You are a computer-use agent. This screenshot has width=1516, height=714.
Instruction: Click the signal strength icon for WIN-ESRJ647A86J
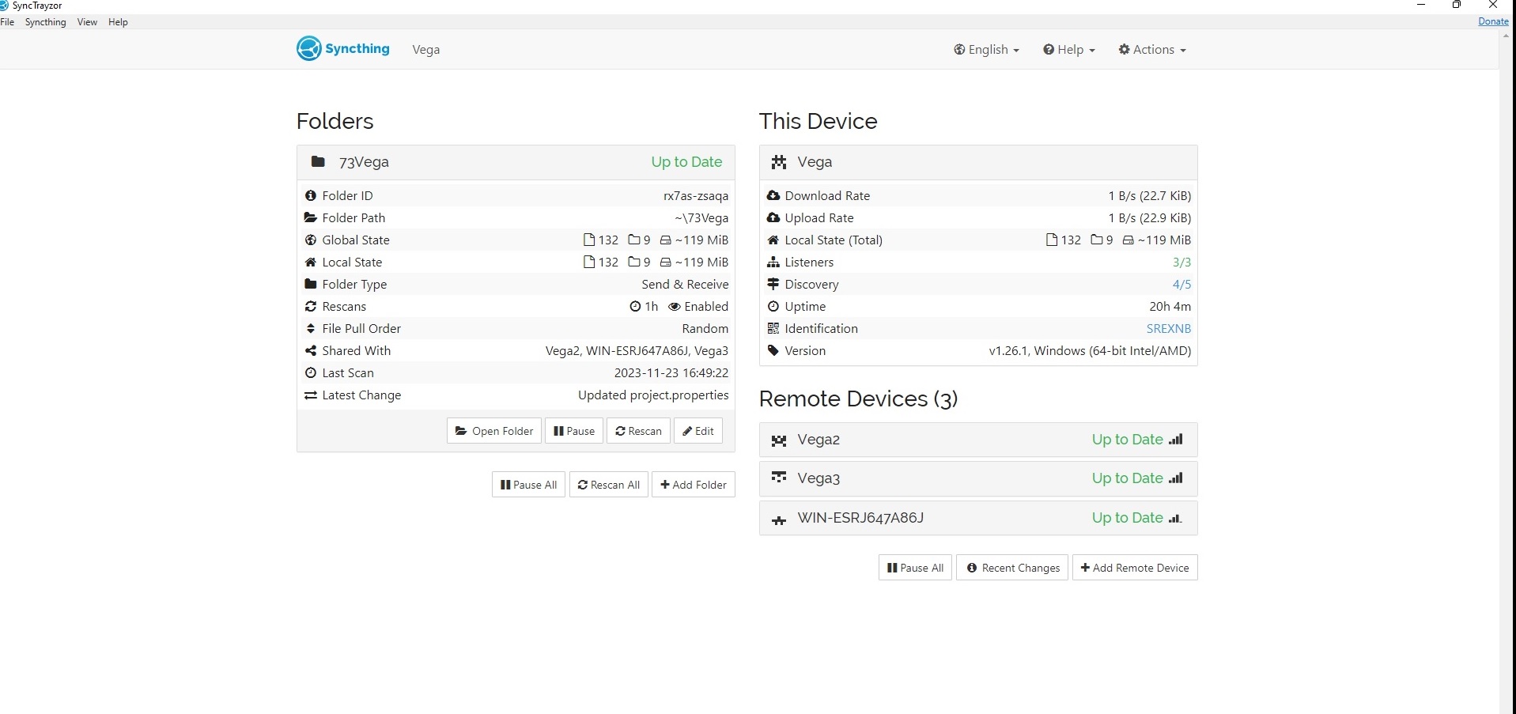tap(1176, 518)
